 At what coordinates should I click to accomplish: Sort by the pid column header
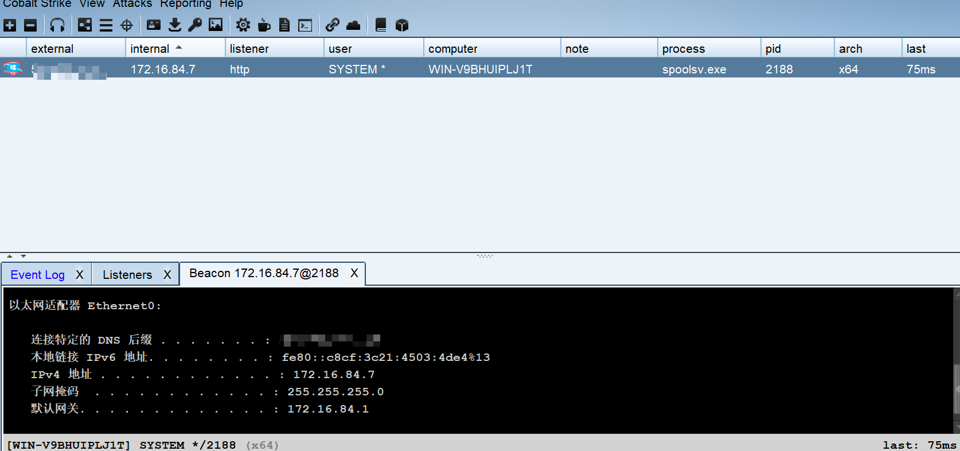(x=798, y=49)
